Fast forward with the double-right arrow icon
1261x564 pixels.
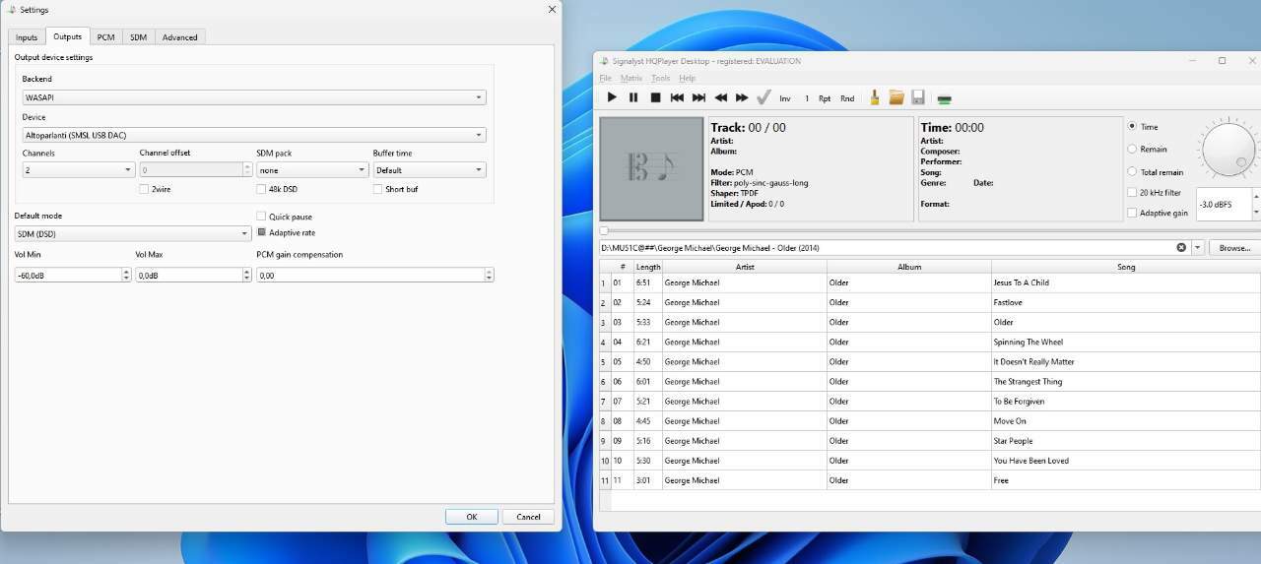[742, 97]
